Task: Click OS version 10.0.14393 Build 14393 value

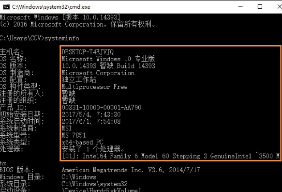Action: (108, 66)
